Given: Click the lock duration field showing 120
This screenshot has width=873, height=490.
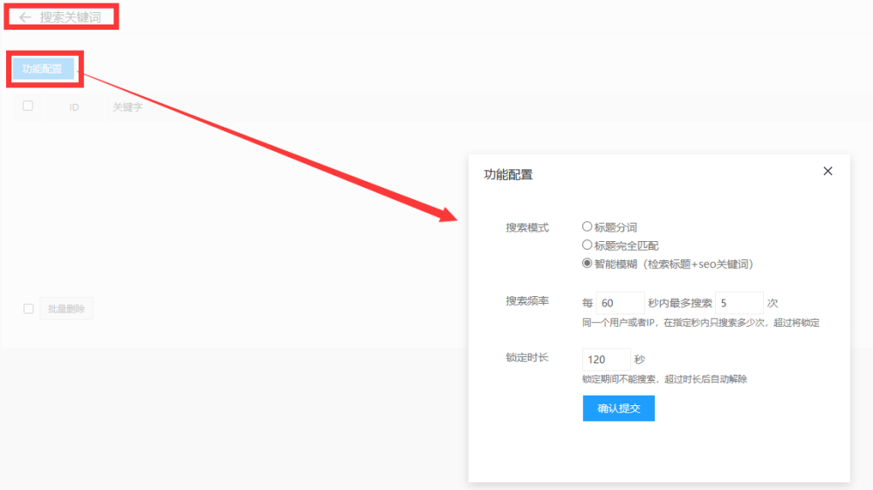Looking at the screenshot, I should [x=607, y=359].
